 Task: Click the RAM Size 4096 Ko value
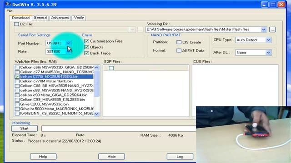point(176,135)
